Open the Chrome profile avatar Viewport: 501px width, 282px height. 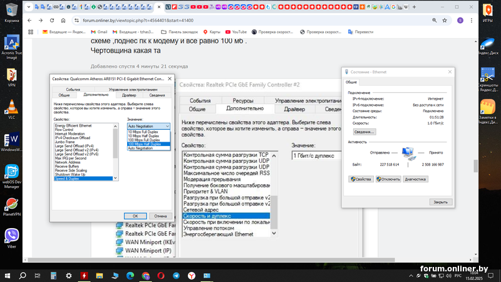460,21
